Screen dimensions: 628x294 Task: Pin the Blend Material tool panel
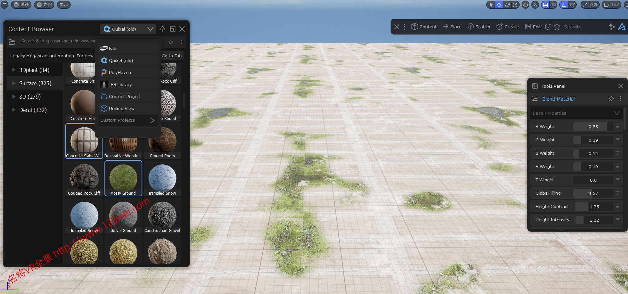[611, 99]
